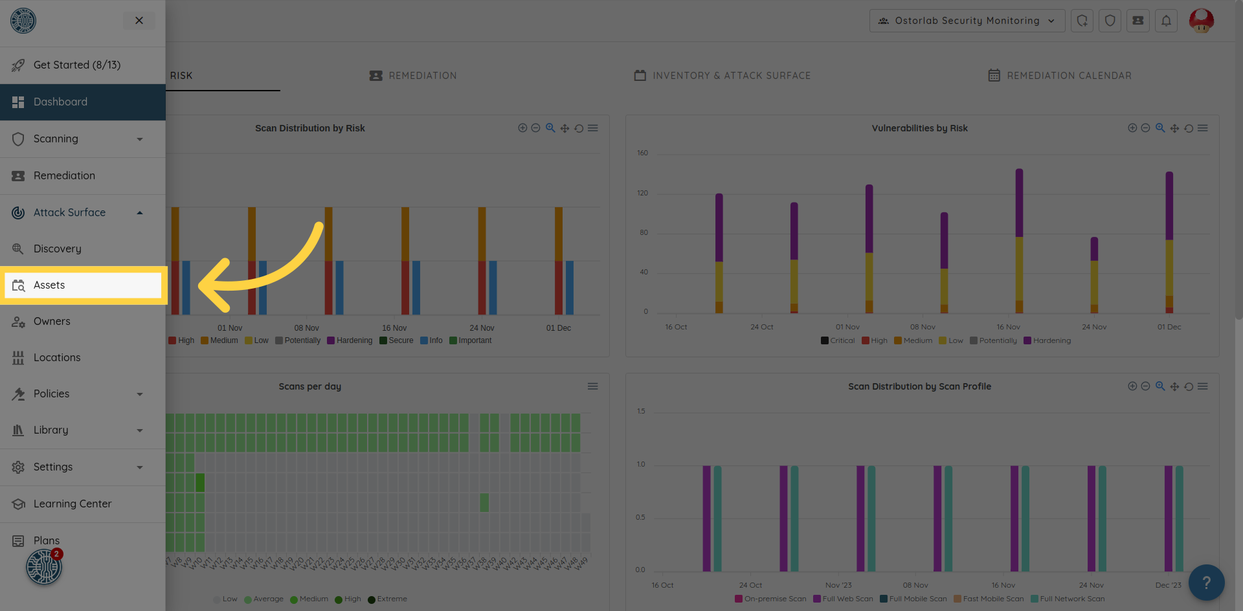Viewport: 1243px width, 611px height.
Task: Open the user avatar menu
Action: pyautogui.click(x=1202, y=21)
